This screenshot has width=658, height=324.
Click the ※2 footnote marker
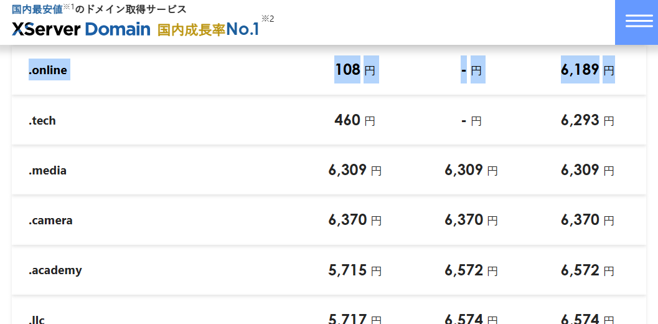tap(268, 19)
